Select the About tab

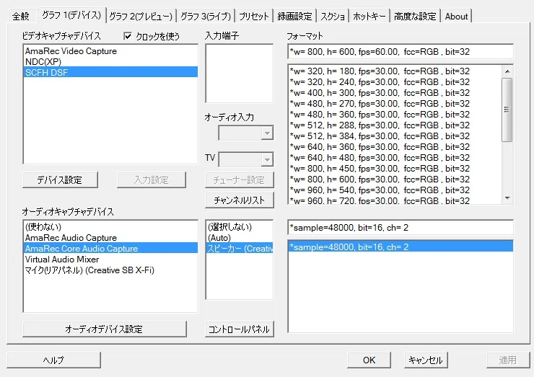coord(456,16)
